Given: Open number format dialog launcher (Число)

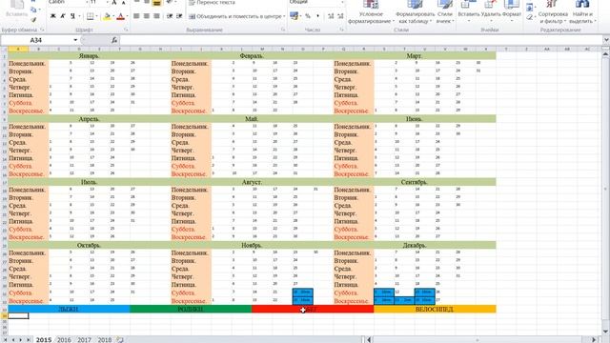Looking at the screenshot, I should (x=341, y=30).
